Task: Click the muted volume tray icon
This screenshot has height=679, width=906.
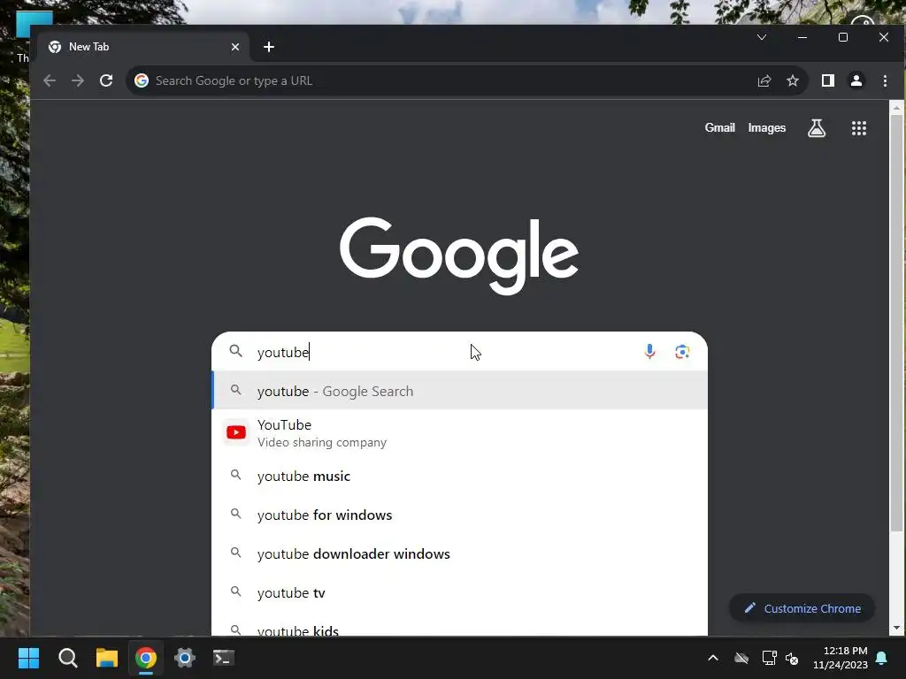Action: click(x=792, y=658)
